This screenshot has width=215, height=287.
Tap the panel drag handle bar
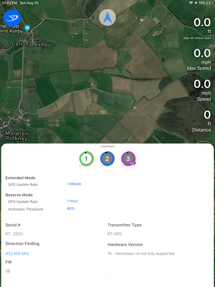point(107,146)
